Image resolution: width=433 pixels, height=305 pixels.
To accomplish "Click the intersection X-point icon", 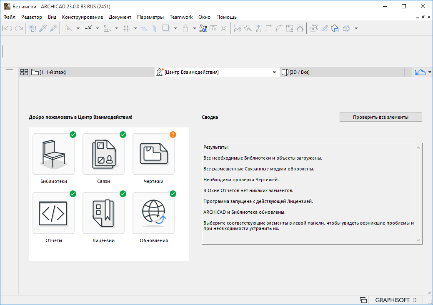I will pos(224,28).
